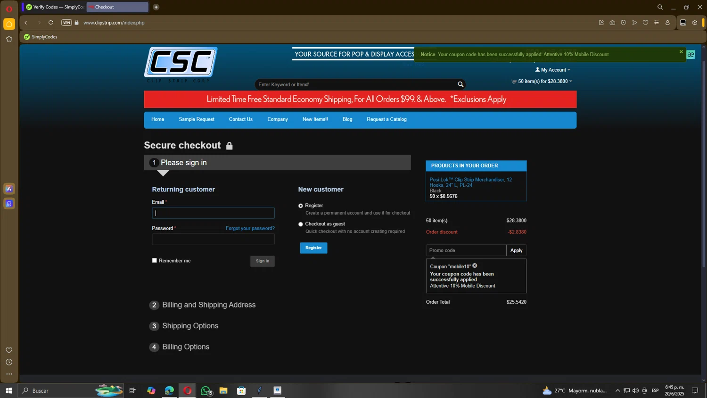The width and height of the screenshot is (707, 398).
Task: Open Opera start page home icon in sidebar
Action: click(x=9, y=24)
